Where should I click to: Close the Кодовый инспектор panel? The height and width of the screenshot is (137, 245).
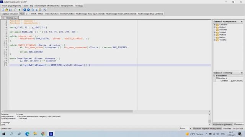242,73
